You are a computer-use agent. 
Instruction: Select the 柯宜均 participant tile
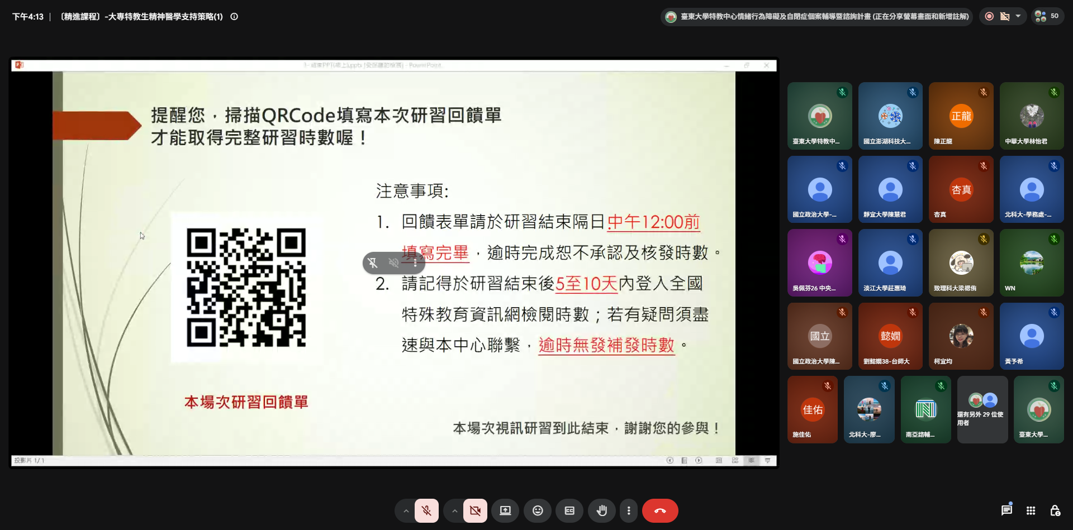tap(961, 336)
